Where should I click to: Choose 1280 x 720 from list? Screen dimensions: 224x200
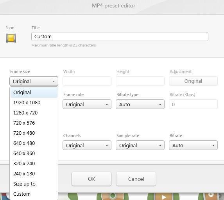click(x=34, y=113)
